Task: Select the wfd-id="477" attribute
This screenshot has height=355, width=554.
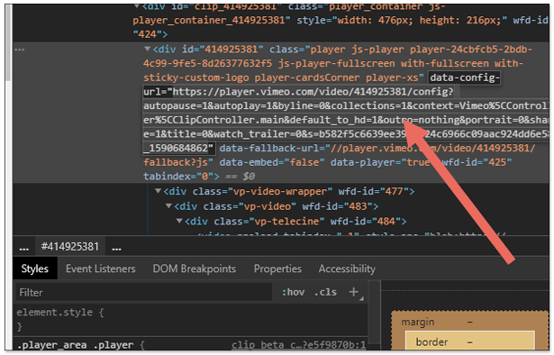Action: (374, 191)
